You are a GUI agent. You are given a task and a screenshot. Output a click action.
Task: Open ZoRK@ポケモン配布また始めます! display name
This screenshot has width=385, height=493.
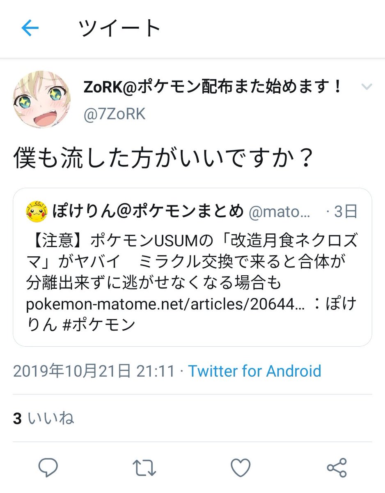[x=213, y=87]
